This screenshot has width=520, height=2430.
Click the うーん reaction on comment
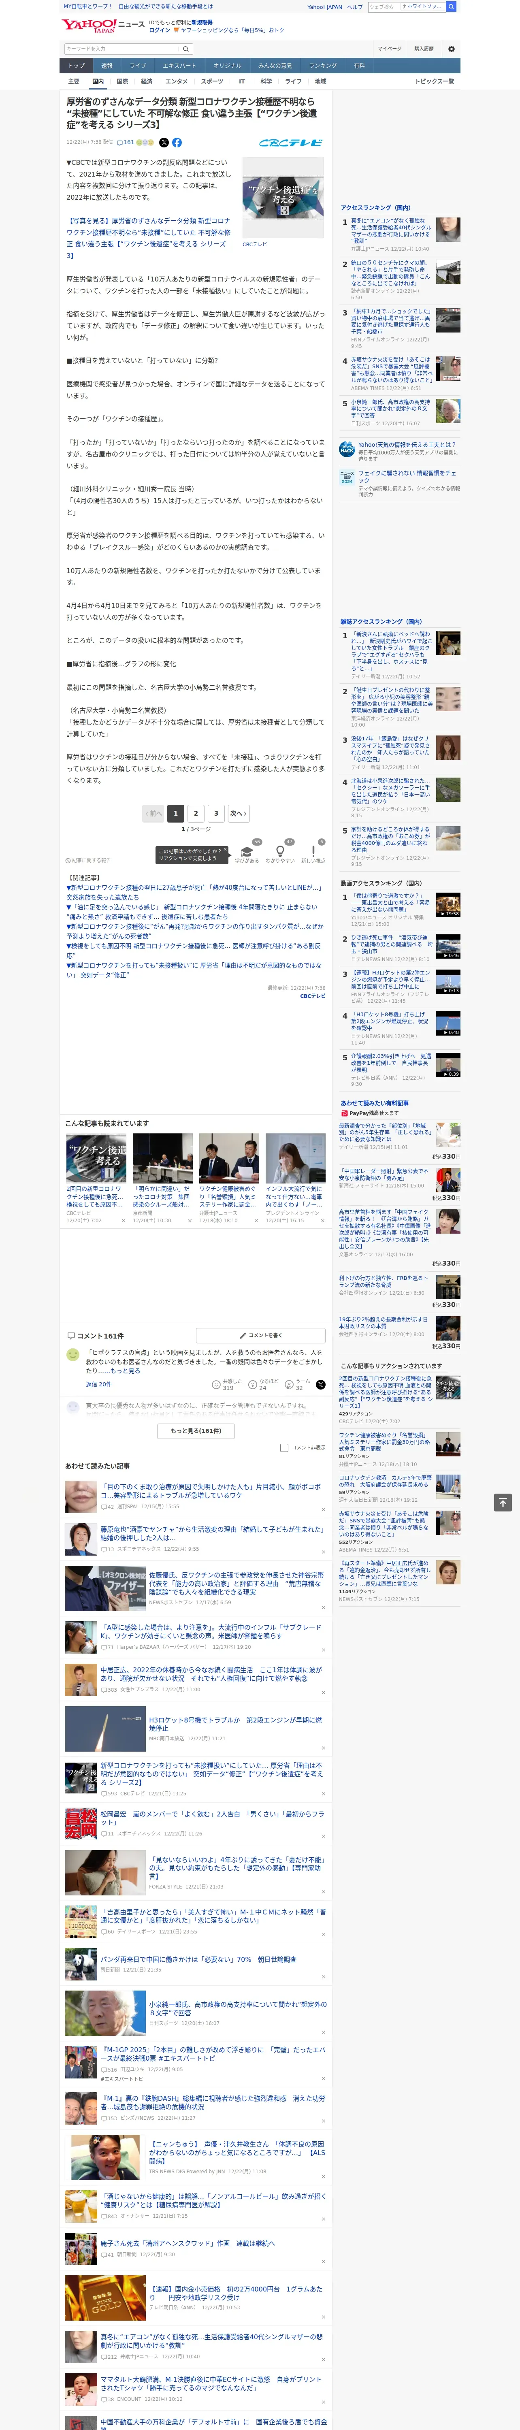coord(289,1384)
